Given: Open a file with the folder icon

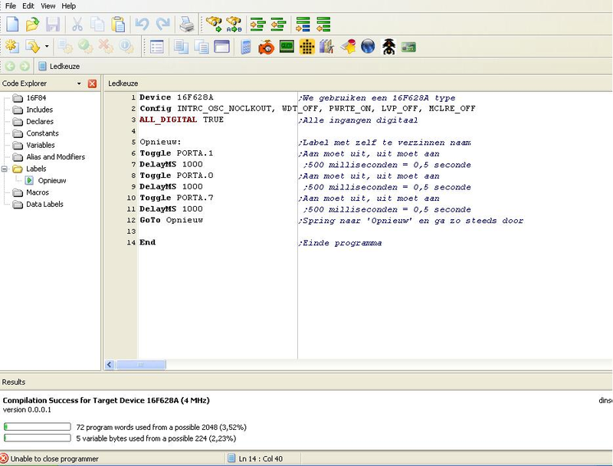Looking at the screenshot, I should pyautogui.click(x=32, y=25).
